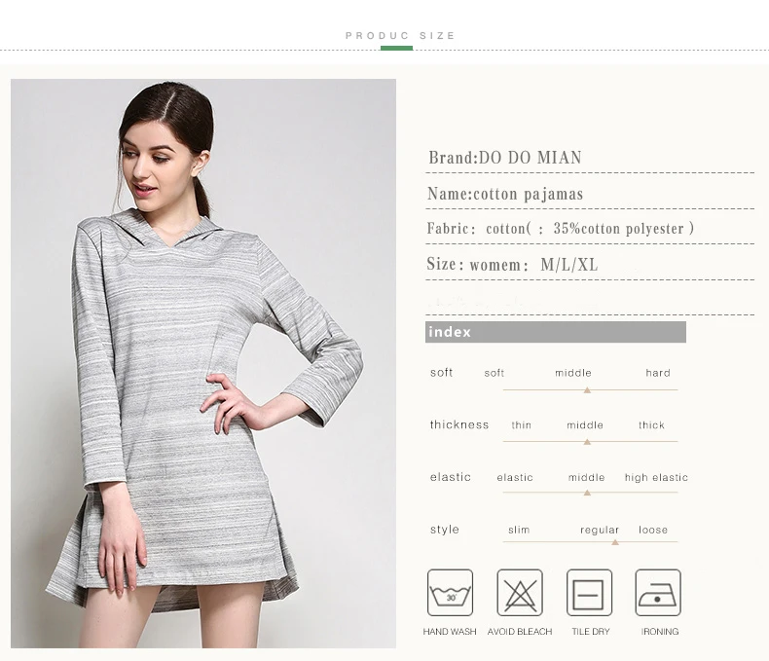Click the 'TILE DRY' caption
Viewport: 769px width, 661px height.
pos(591,632)
